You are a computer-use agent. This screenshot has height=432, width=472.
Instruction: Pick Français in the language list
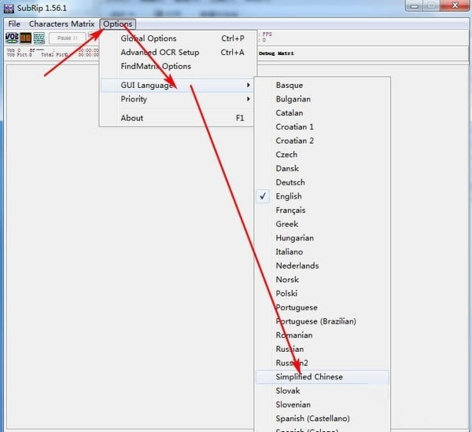tap(290, 211)
